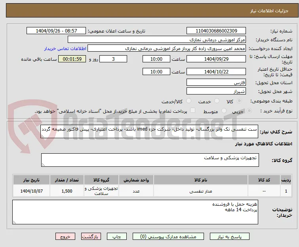Click resize handle of buyer notes box

click(x=14, y=222)
